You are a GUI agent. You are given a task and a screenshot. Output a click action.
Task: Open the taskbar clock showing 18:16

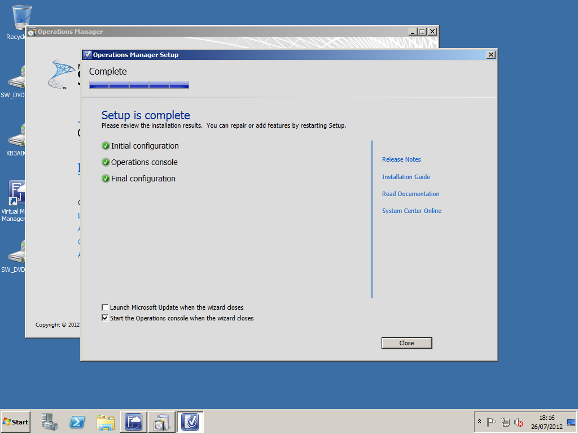[546, 422]
